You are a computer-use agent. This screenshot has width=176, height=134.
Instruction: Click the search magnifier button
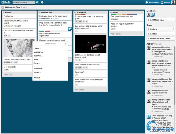[37, 2]
